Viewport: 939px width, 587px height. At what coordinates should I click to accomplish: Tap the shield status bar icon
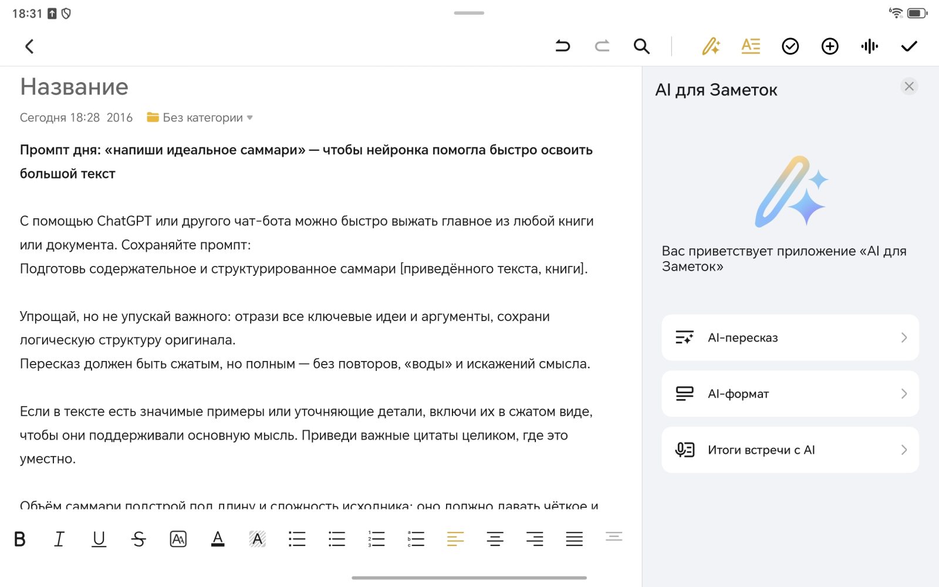(x=66, y=14)
